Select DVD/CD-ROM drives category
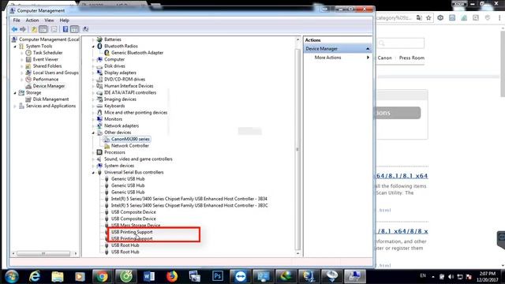 coord(125,80)
